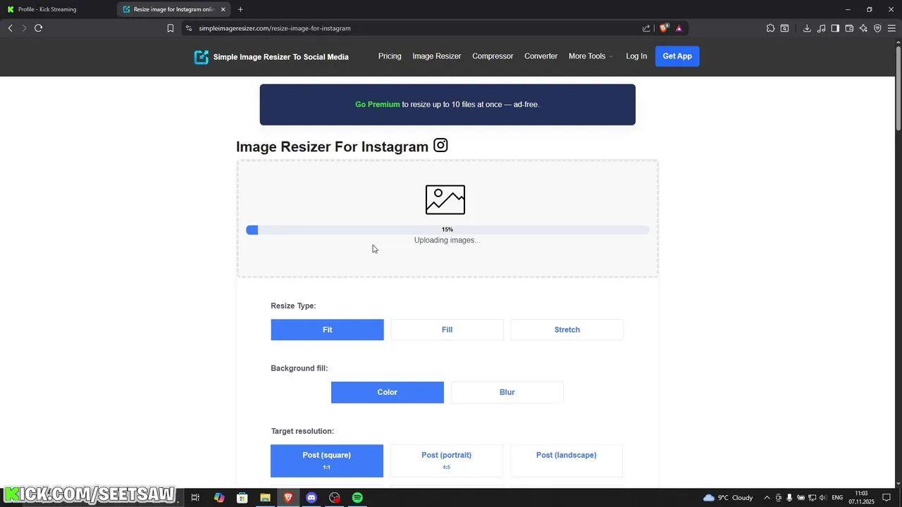Open Copilot from the taskbar
Image resolution: width=902 pixels, height=507 pixels.
pyautogui.click(x=219, y=498)
